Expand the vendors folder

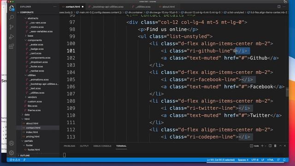[x=32, y=97]
